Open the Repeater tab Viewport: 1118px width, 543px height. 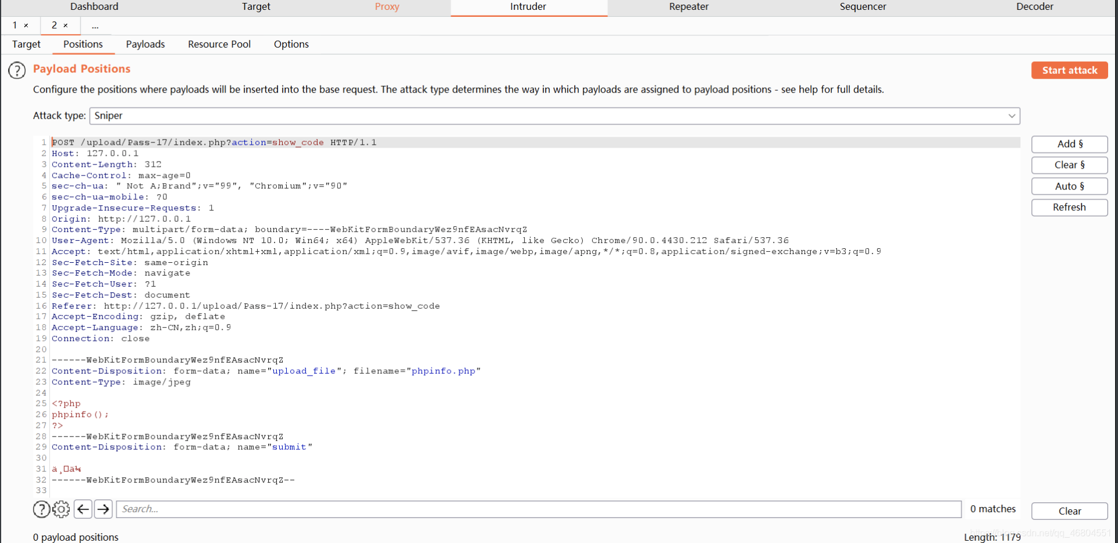click(x=689, y=6)
